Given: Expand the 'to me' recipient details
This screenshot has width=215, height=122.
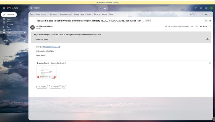Looking at the screenshot, I should [x=41, y=29].
